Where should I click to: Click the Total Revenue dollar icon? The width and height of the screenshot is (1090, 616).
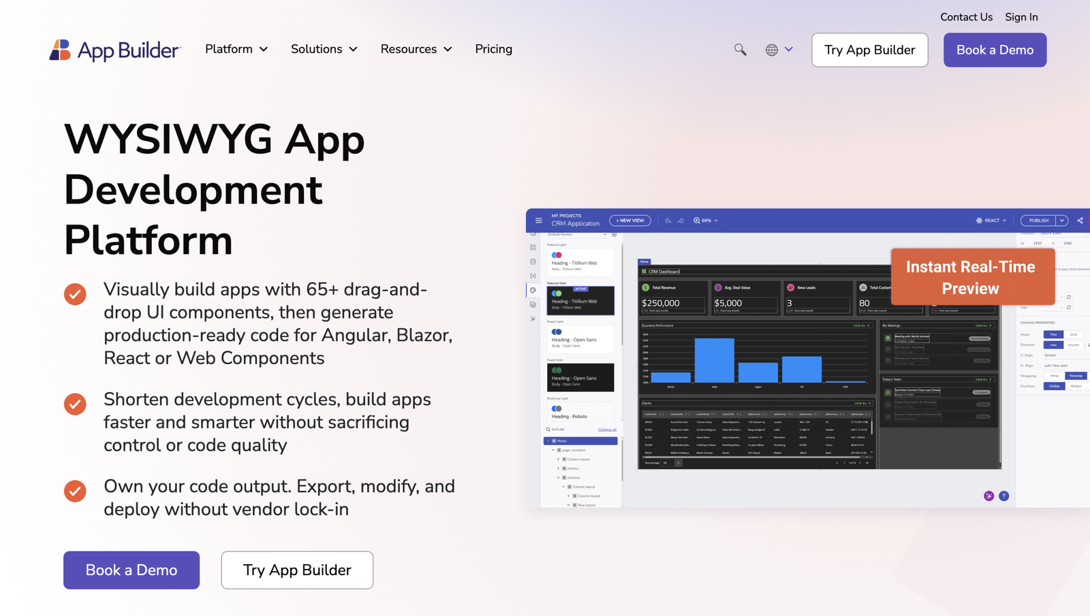[x=646, y=287]
